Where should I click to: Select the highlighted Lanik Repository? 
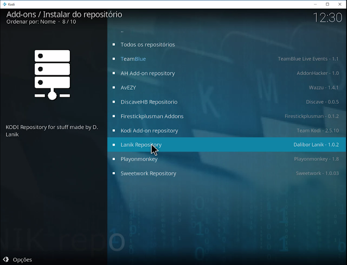coord(227,144)
